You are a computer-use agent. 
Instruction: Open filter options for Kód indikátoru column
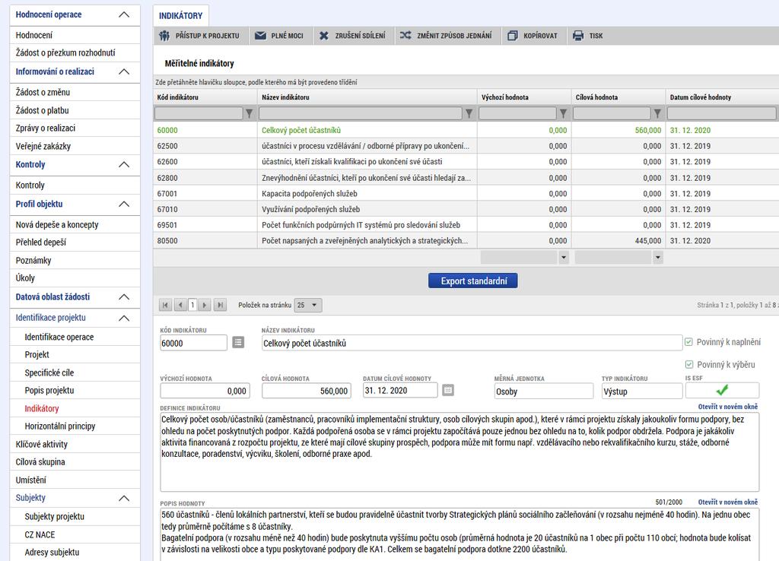click(x=250, y=114)
